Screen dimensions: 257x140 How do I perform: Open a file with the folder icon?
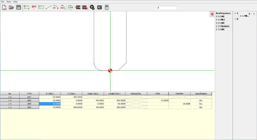click(11, 7)
